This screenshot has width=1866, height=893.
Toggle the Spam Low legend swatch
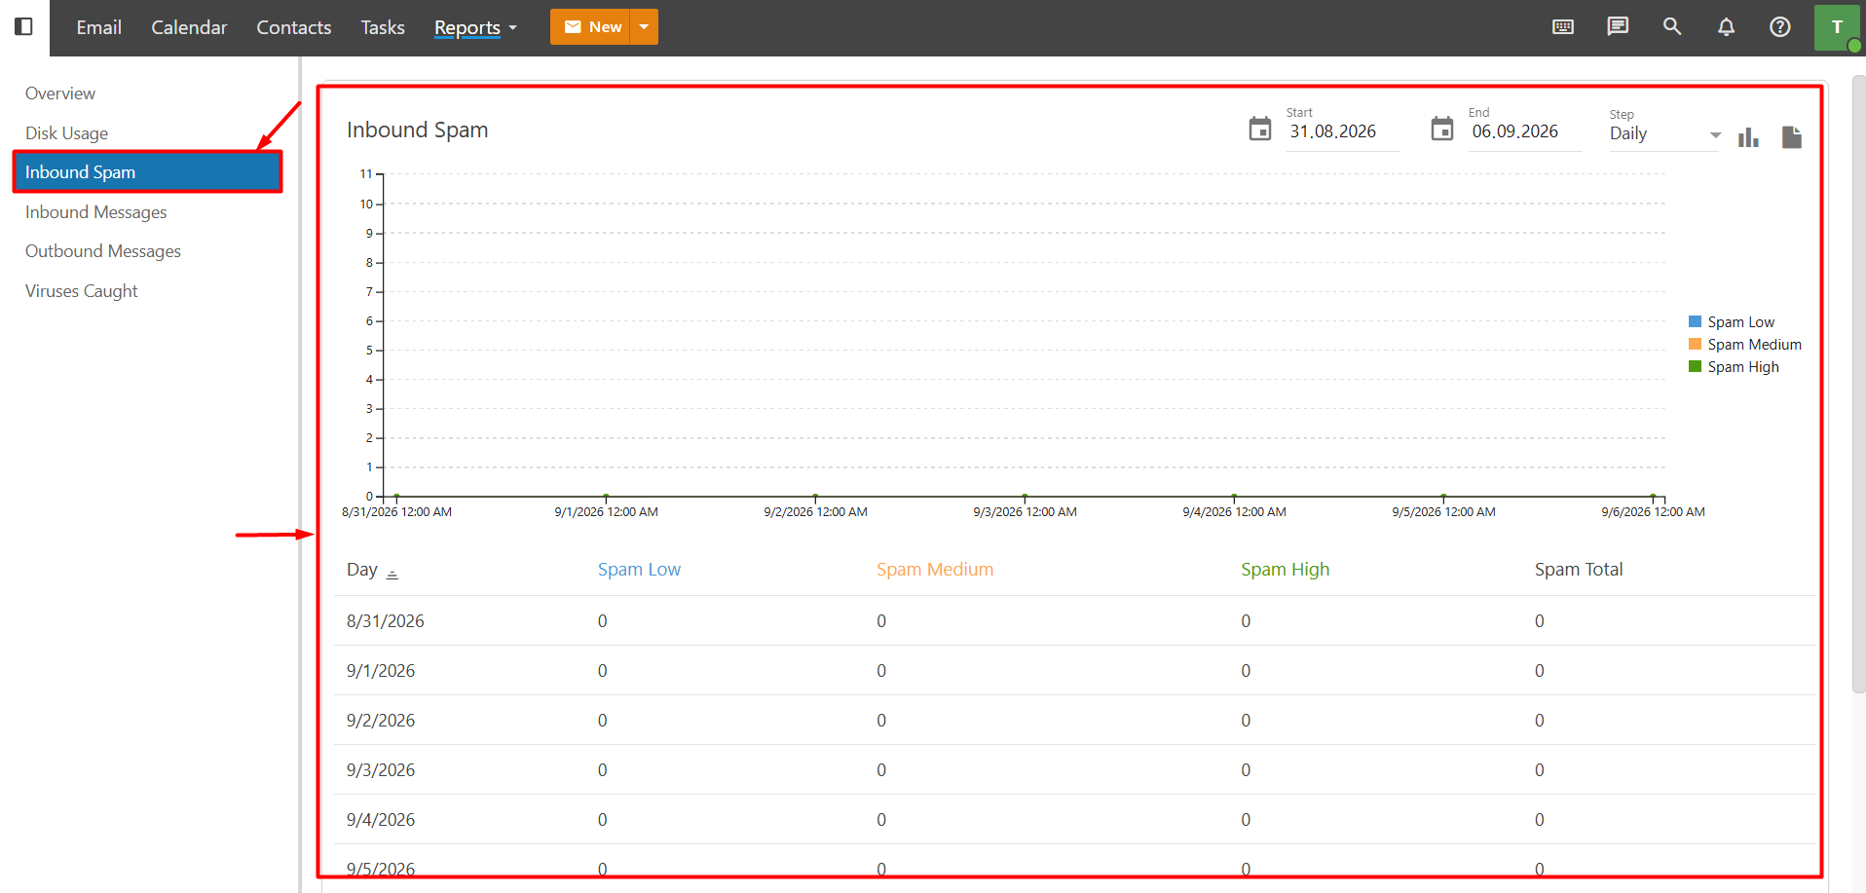point(1695,321)
